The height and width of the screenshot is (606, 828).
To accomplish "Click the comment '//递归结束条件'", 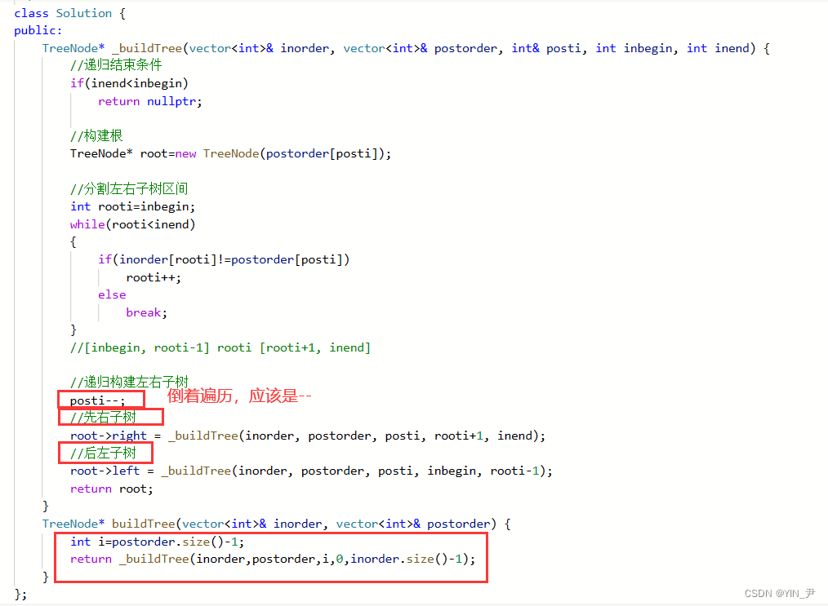I will coord(116,65).
